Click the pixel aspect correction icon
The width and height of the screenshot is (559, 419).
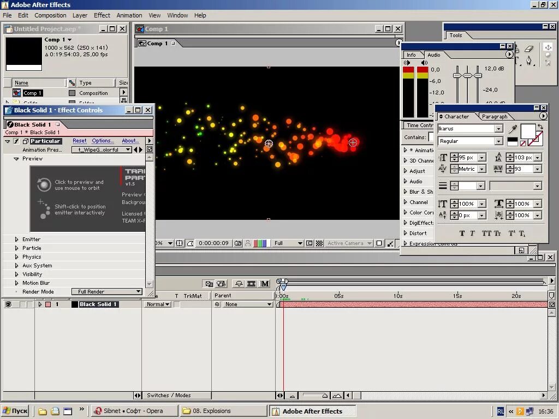coord(379,243)
